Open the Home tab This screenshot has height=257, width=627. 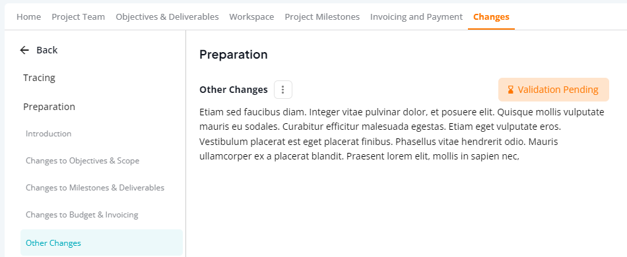[29, 16]
